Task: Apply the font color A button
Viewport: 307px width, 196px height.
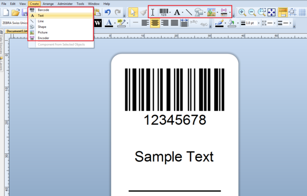Action: pos(109,23)
